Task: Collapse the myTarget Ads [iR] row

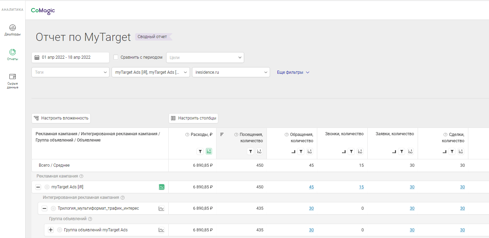Action: [38, 187]
